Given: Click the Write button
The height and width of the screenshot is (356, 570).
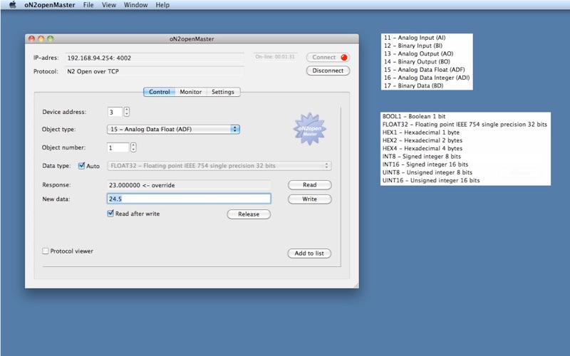Looking at the screenshot, I should pos(310,199).
